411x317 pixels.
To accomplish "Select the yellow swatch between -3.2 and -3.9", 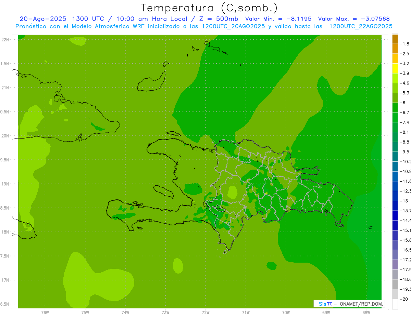I will click(395, 68).
